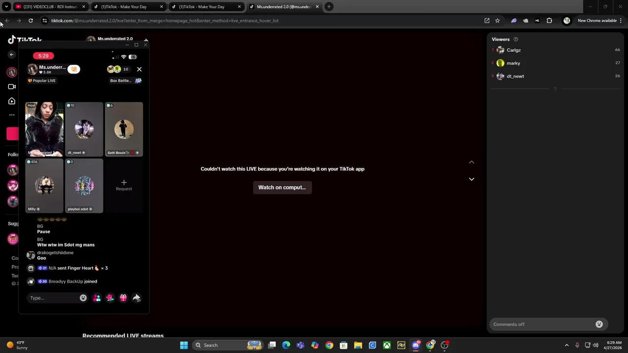Open the emoji icon in the Comments off box
628x353 pixels.
[599, 324]
